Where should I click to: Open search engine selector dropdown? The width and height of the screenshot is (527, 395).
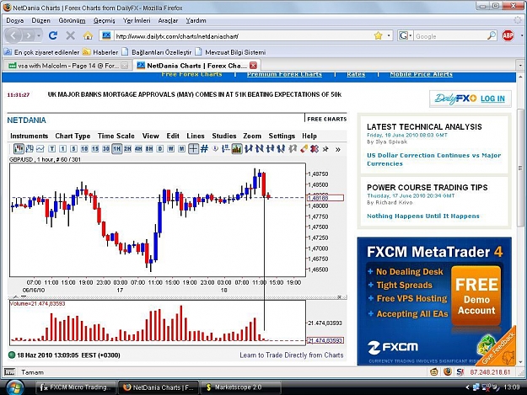coord(406,35)
